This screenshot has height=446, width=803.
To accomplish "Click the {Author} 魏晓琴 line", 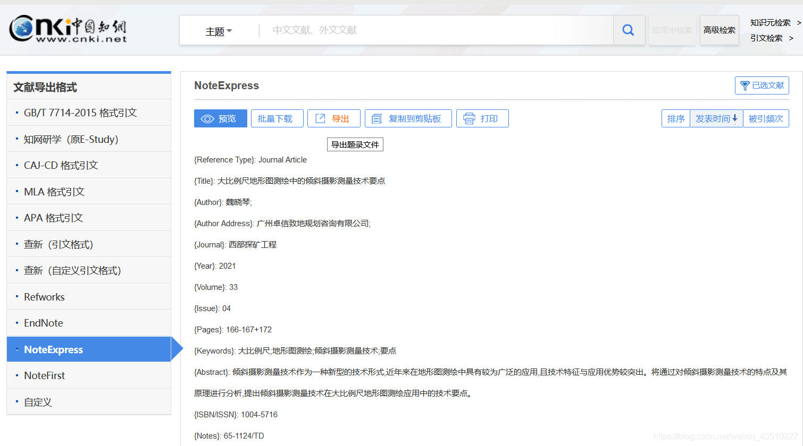I will tap(223, 202).
